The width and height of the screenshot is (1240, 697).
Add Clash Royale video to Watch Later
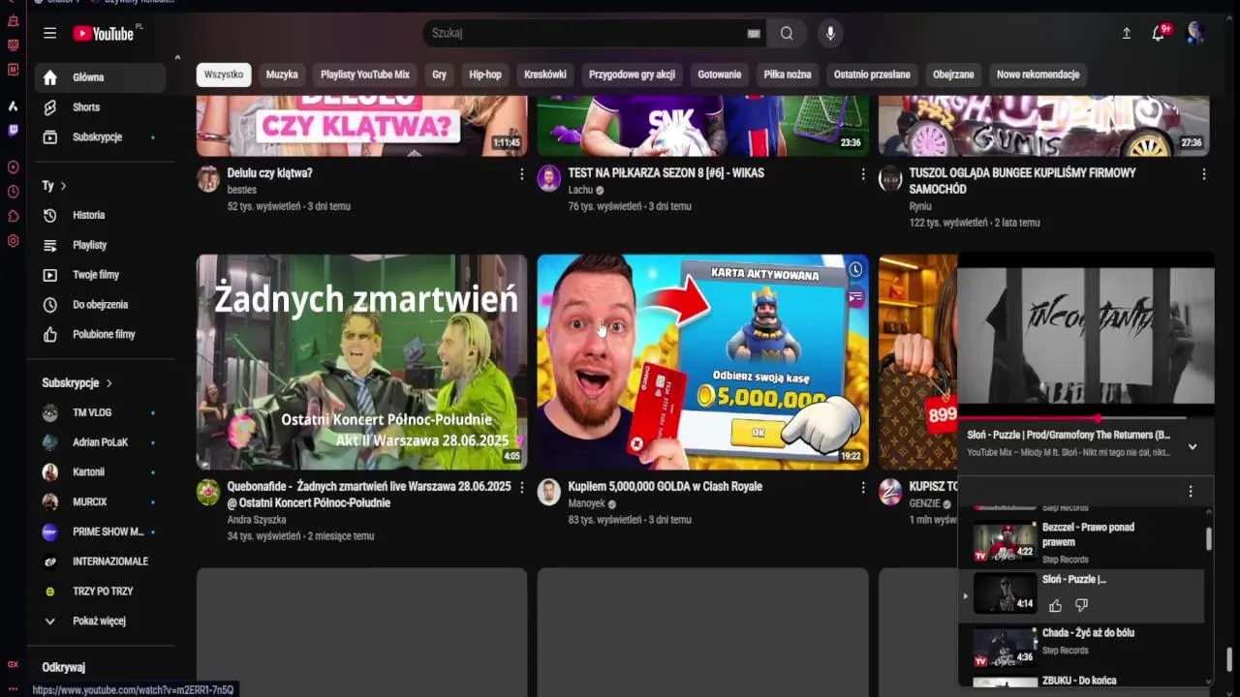[x=855, y=269]
